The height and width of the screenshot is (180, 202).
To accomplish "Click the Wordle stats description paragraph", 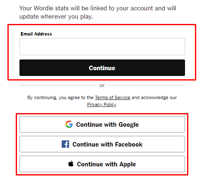I will click(98, 12).
